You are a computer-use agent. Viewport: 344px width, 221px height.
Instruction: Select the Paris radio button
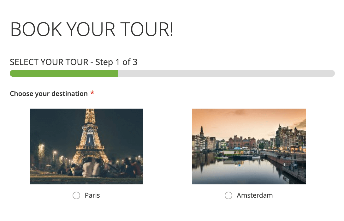pos(76,196)
